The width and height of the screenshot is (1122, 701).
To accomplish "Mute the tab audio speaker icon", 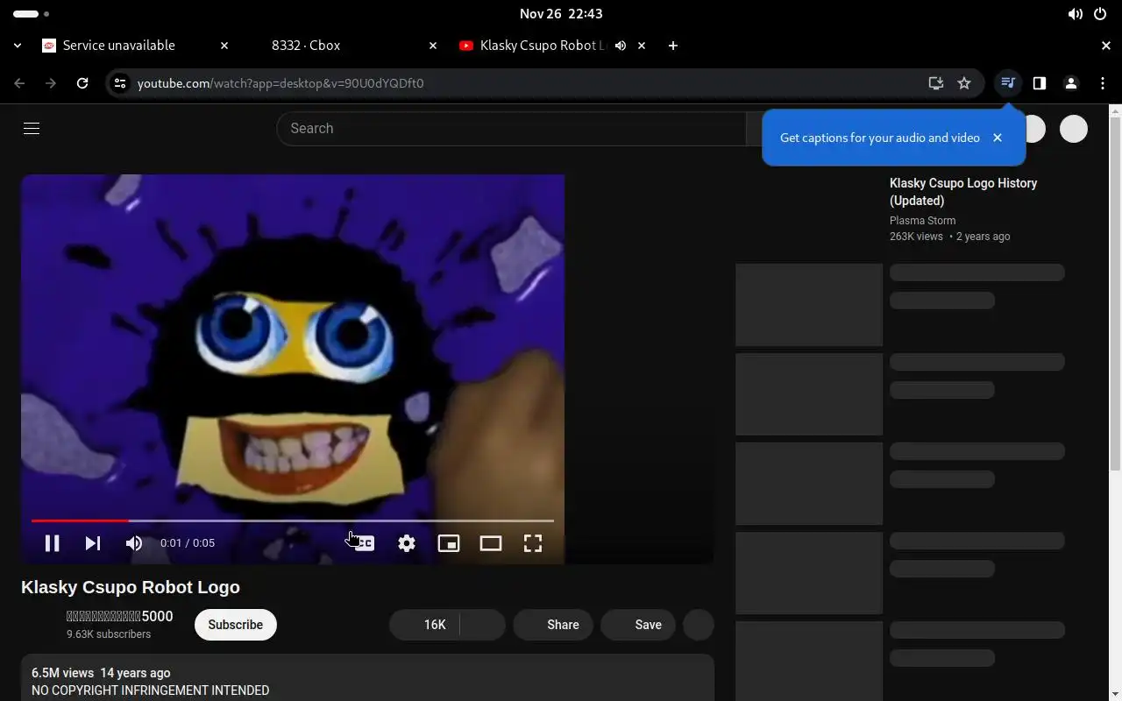I will (621, 46).
